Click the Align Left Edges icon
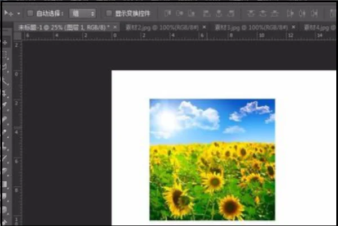 point(207,13)
